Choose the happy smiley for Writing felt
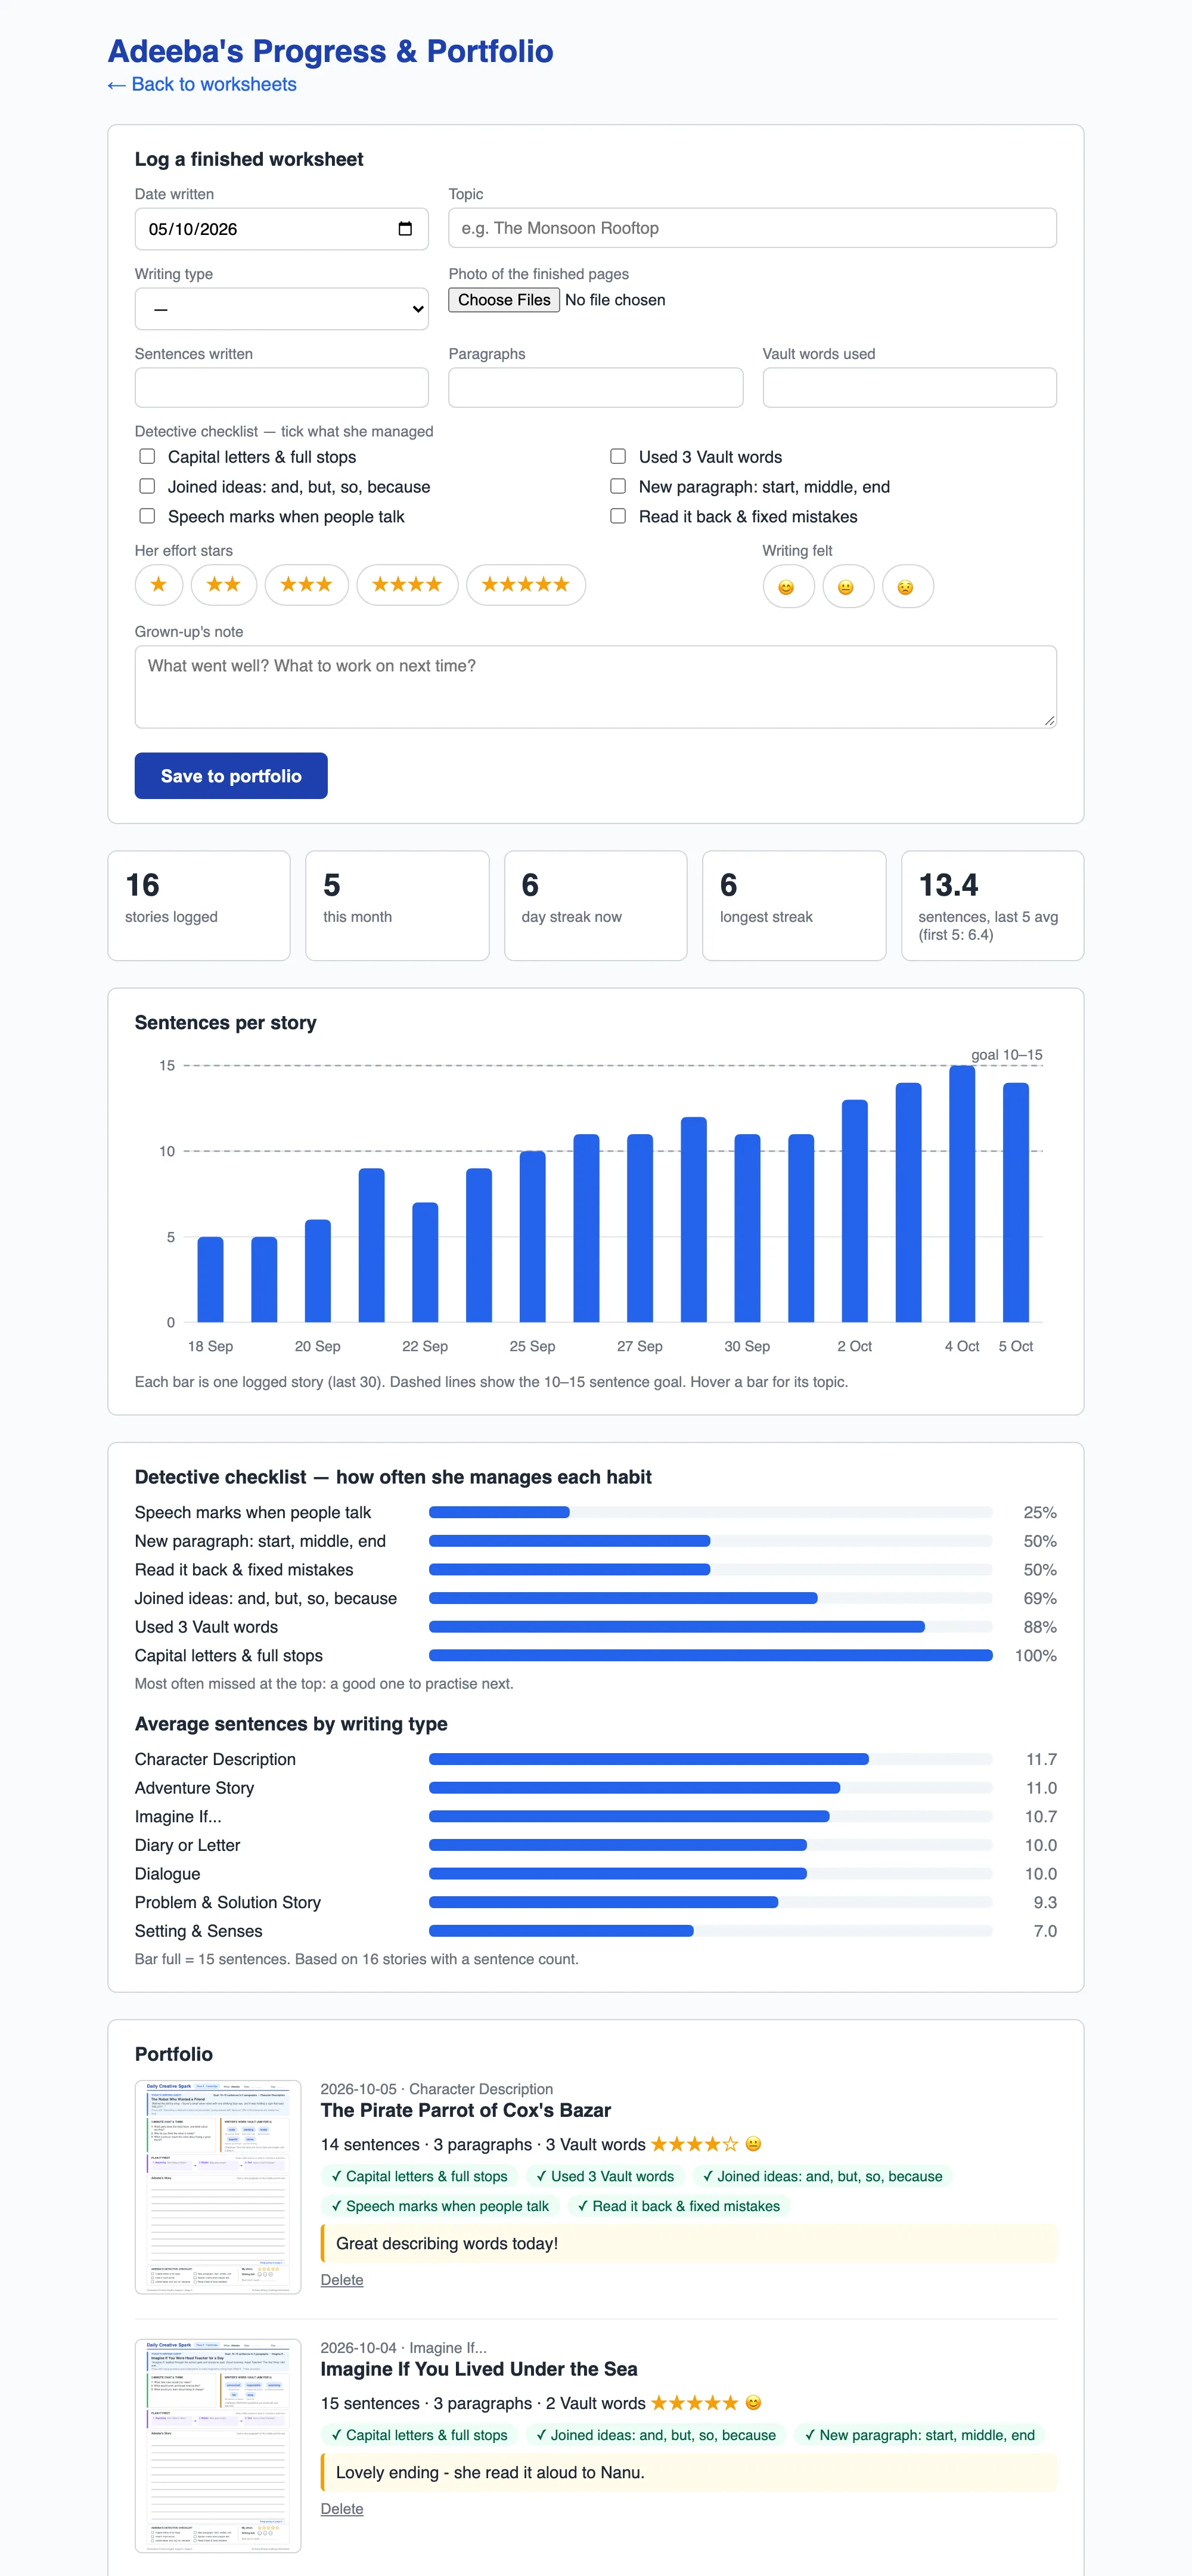Screen dimensions: 1192x2576 (x=789, y=587)
